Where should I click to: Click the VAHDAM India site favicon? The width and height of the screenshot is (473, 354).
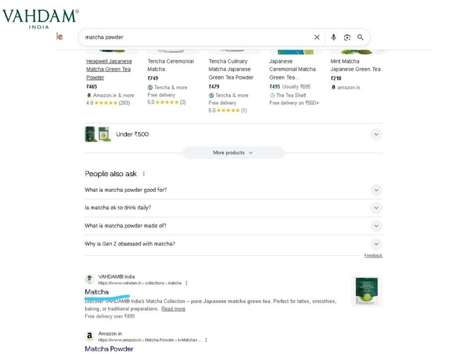click(89, 279)
